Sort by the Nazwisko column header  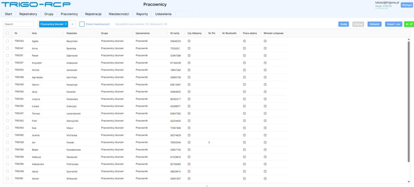(x=72, y=33)
